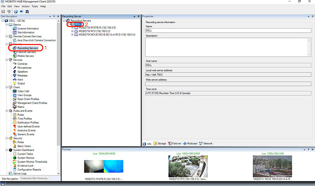Select the Site Information icon

[15, 32]
